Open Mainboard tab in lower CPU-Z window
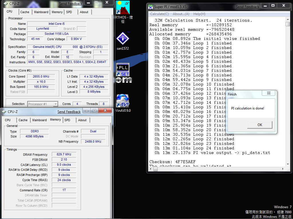This screenshot has width=293, height=219. 39,120
